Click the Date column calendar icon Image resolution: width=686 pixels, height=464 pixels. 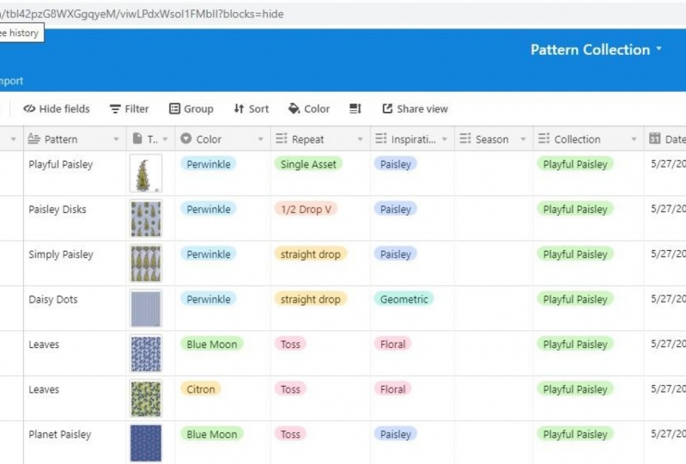pos(655,139)
